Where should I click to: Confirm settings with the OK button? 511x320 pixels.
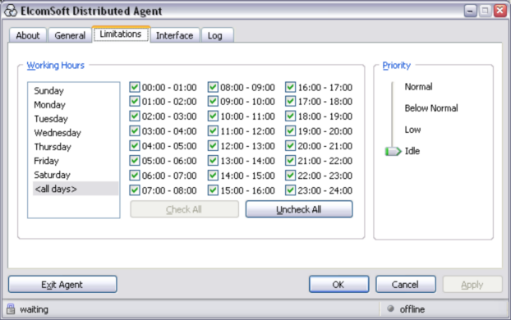pyautogui.click(x=339, y=285)
